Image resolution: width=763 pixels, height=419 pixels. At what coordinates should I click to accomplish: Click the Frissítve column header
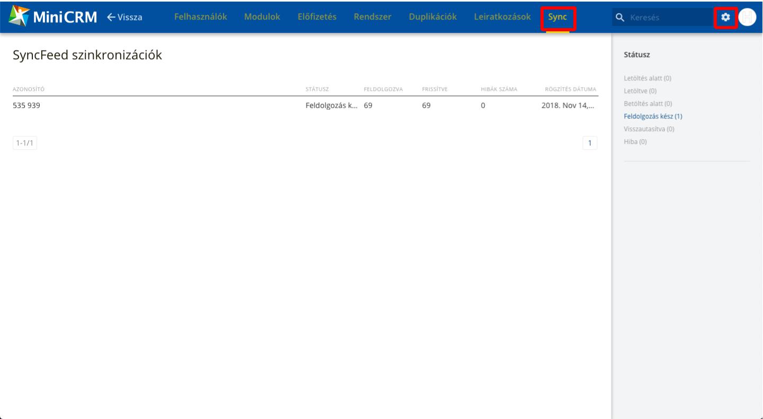point(435,89)
